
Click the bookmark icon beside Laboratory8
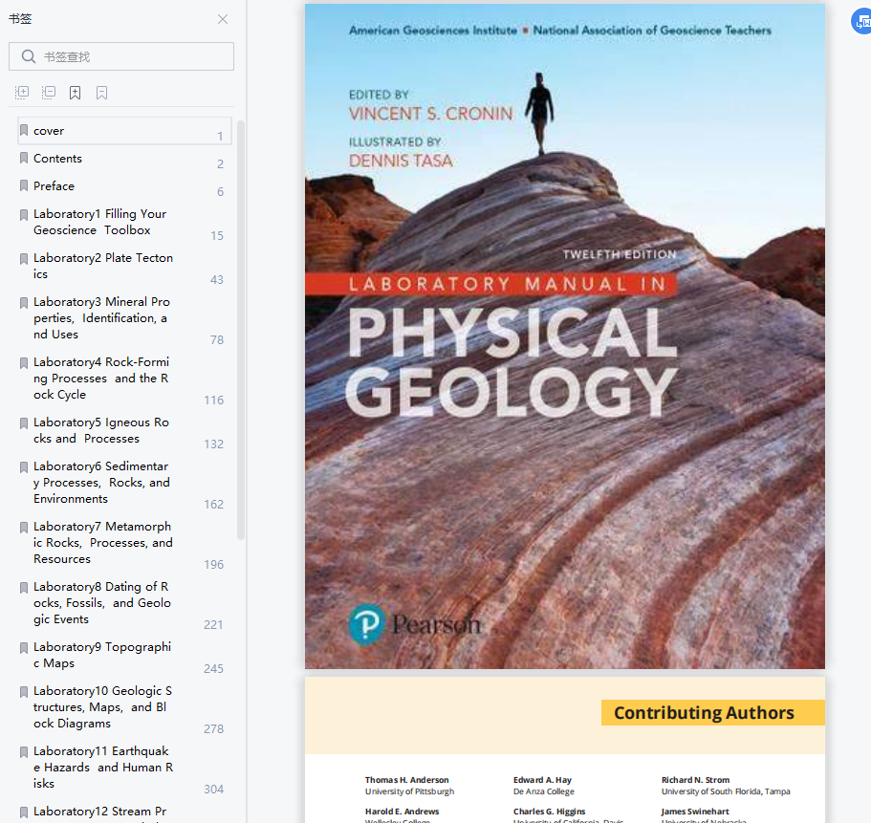tap(24, 588)
